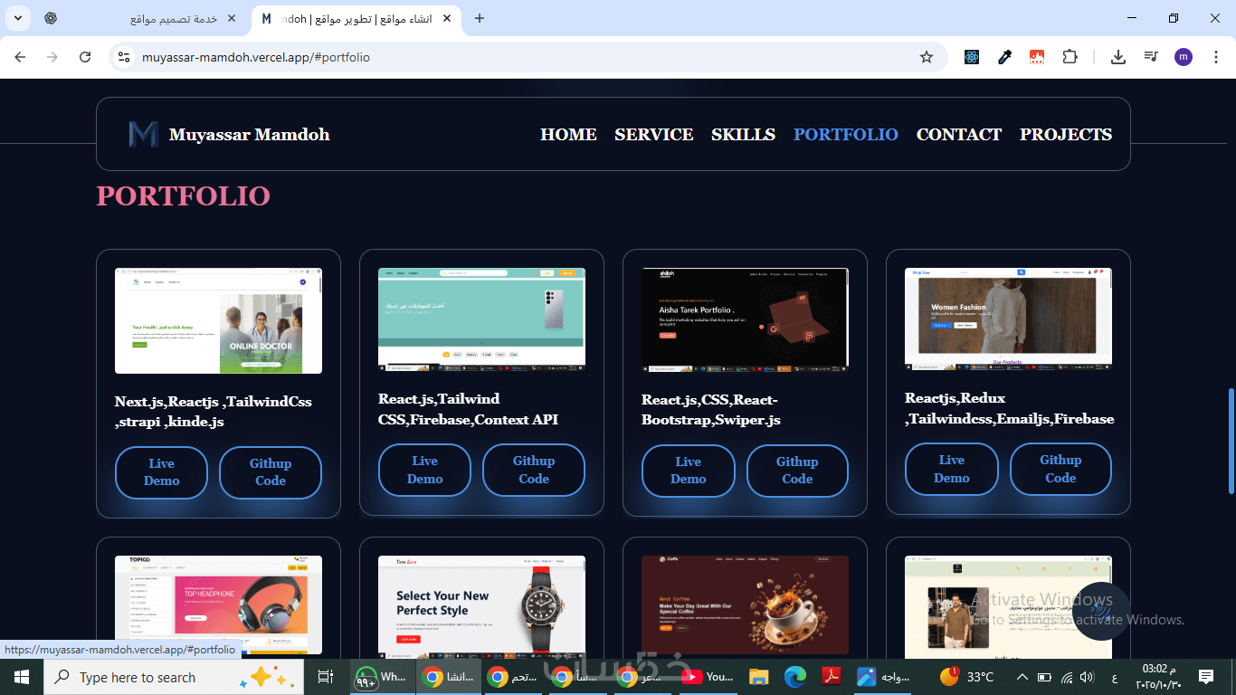This screenshot has height=695, width=1236.
Task: Open the notifications action center
Action: pyautogui.click(x=1205, y=677)
